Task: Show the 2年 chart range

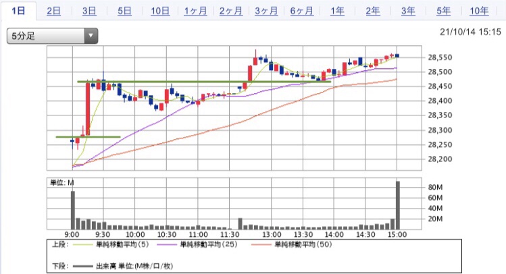Action: coord(372,11)
